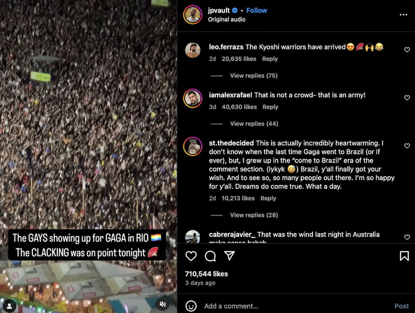Open the emoji picker in comment box

pyautogui.click(x=191, y=306)
